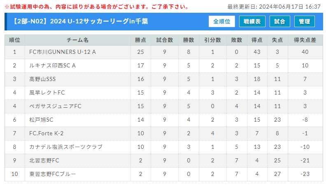The image size is (326, 185).
Task: Select the 松戸旭SC team row
Action: 42,120
